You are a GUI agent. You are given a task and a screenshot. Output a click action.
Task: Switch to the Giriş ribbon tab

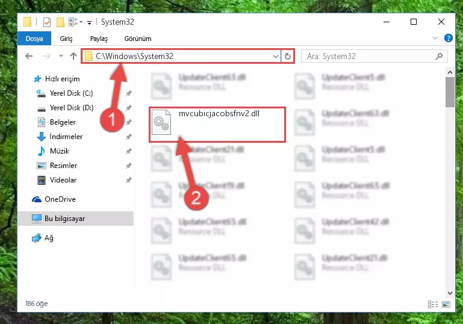(x=66, y=39)
